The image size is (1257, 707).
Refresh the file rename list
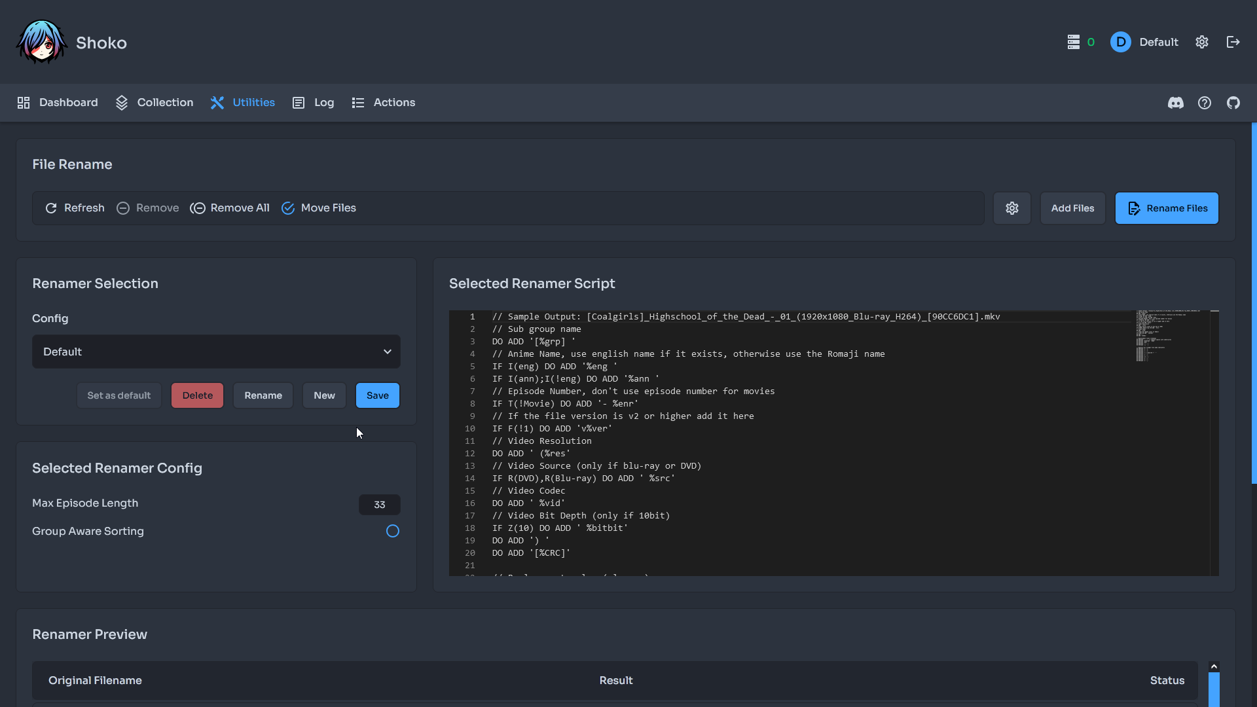point(75,208)
